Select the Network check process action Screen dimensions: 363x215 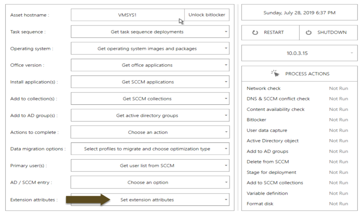click(x=263, y=88)
